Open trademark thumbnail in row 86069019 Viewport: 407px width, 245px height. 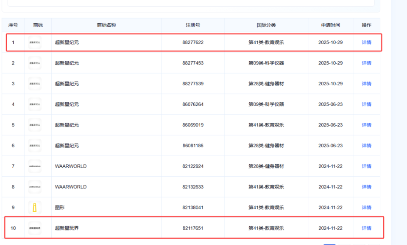pyautogui.click(x=35, y=125)
